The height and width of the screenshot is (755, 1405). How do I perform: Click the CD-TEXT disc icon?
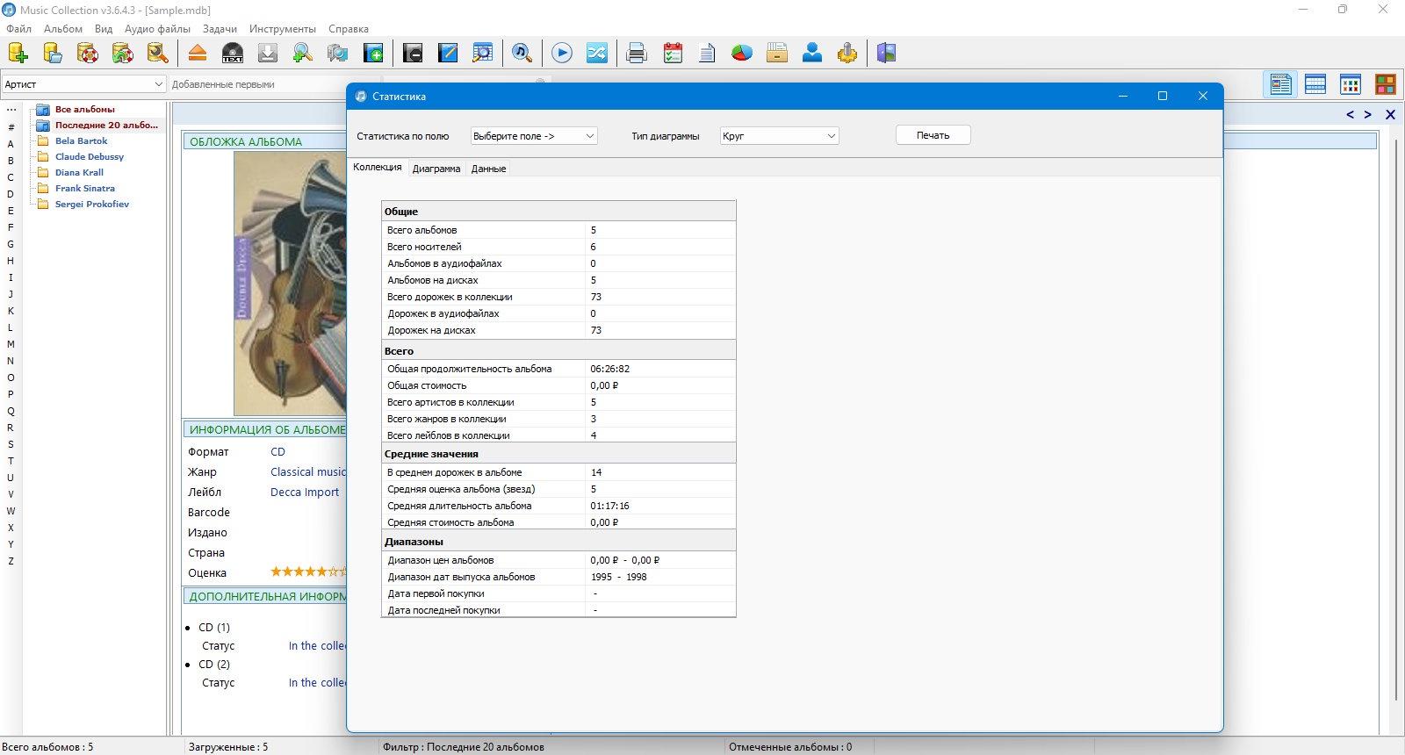coord(233,53)
